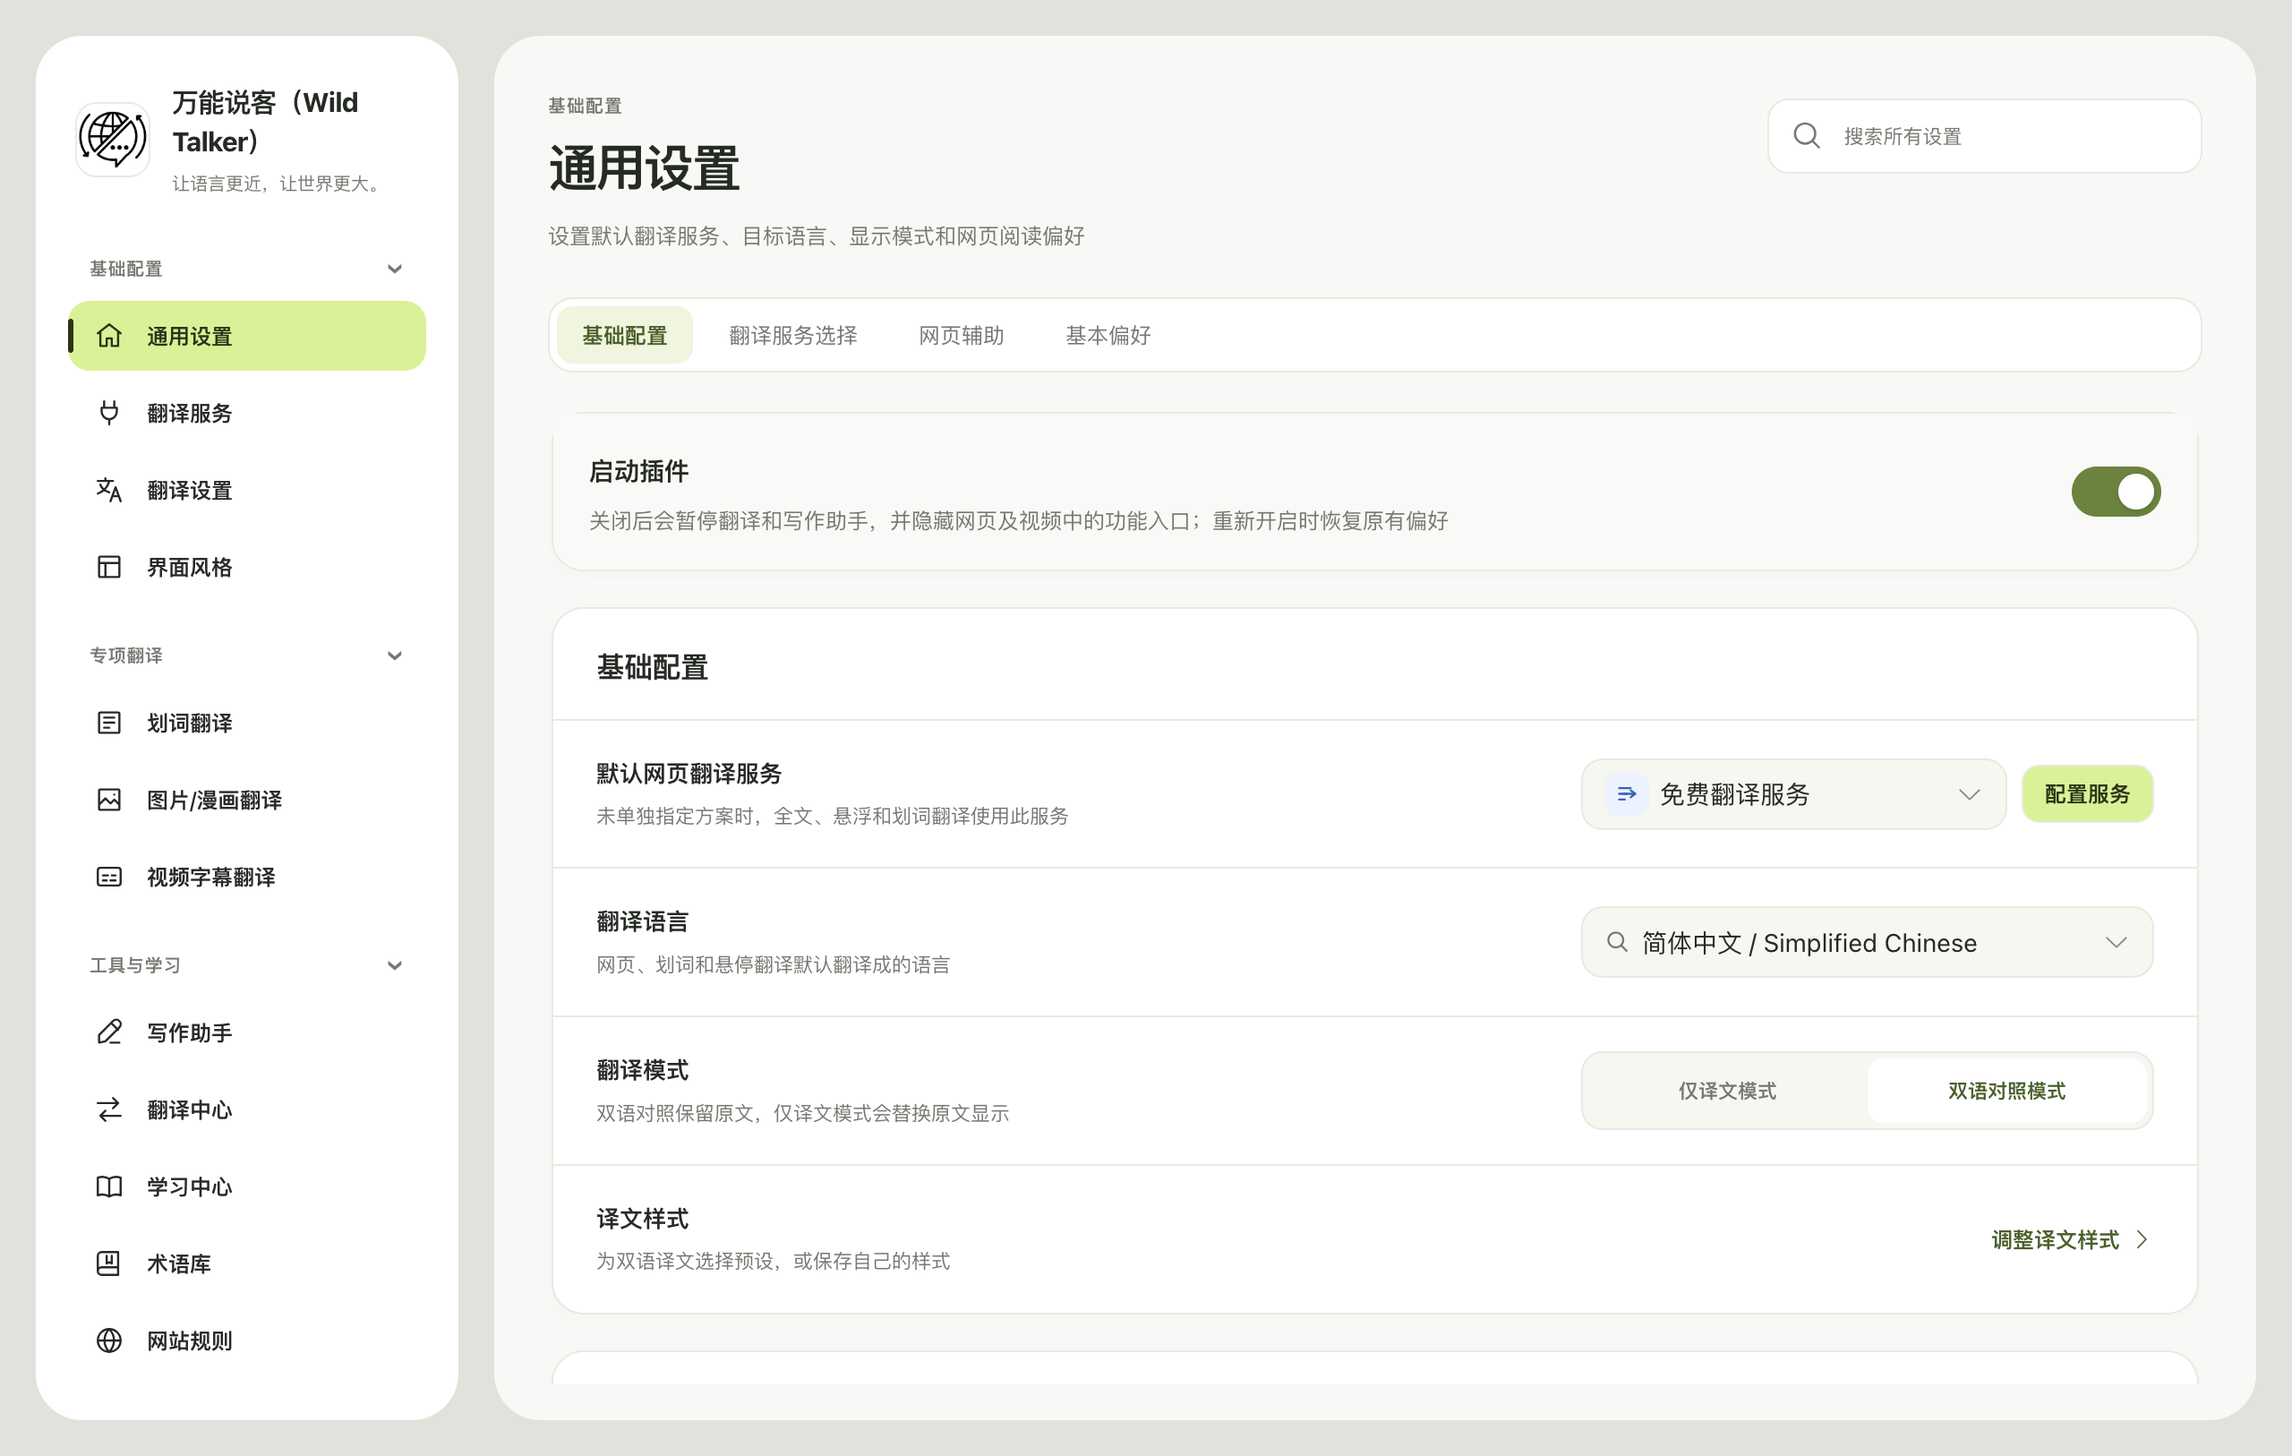Switch to the 基础配置 tab
The width and height of the screenshot is (2292, 1456).
click(x=624, y=335)
